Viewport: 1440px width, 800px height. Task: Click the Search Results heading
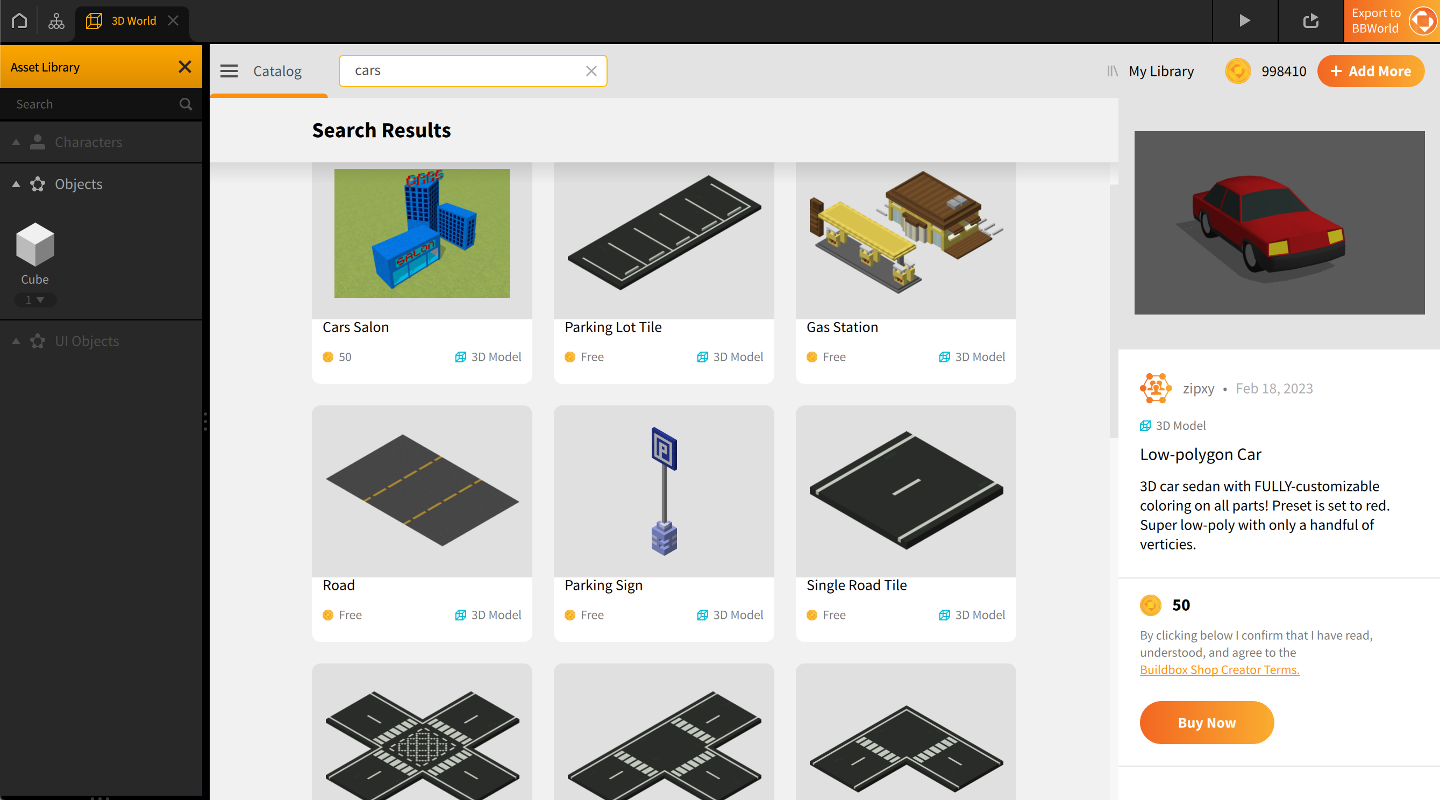(x=381, y=130)
